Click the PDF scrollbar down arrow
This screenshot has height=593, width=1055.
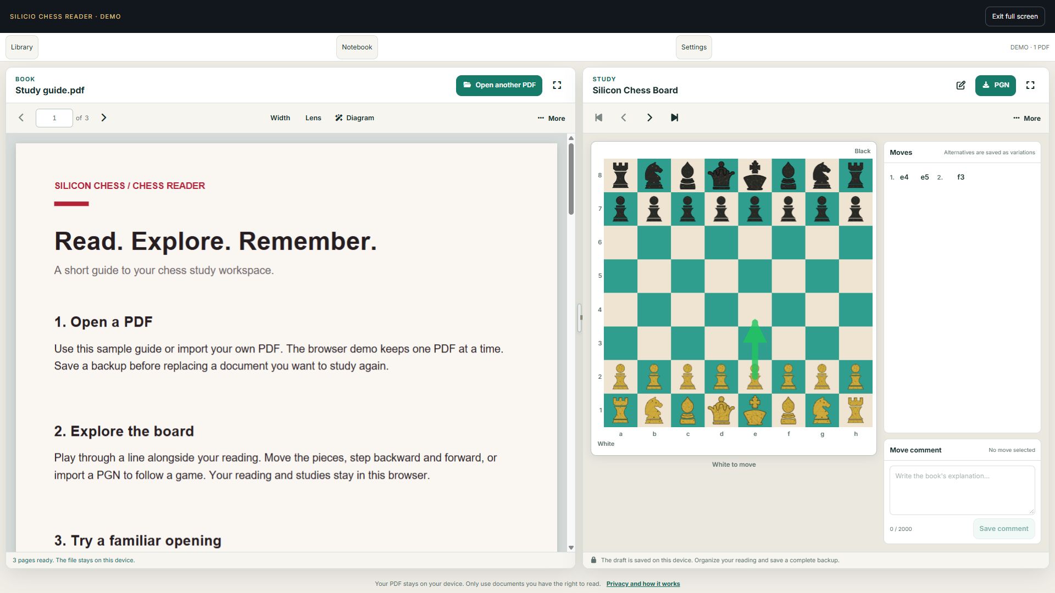coord(571,547)
